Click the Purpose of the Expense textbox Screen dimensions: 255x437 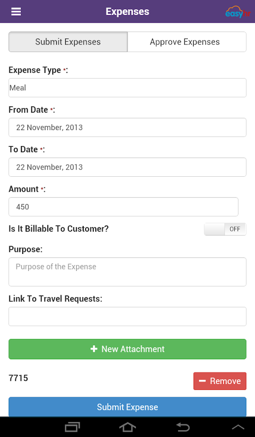coord(128,272)
